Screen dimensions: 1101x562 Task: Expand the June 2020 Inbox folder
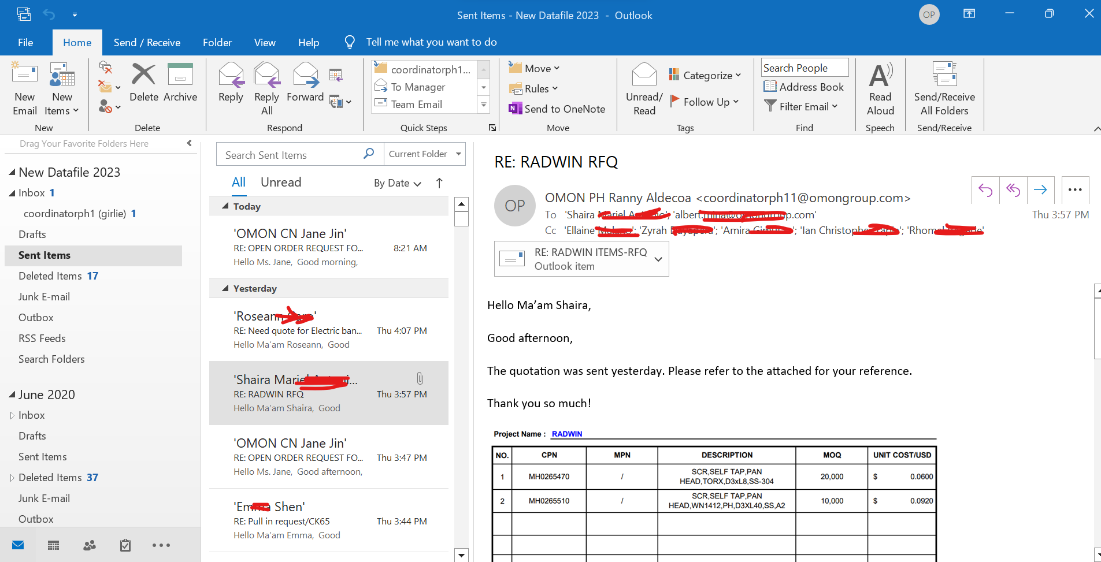pos(12,415)
